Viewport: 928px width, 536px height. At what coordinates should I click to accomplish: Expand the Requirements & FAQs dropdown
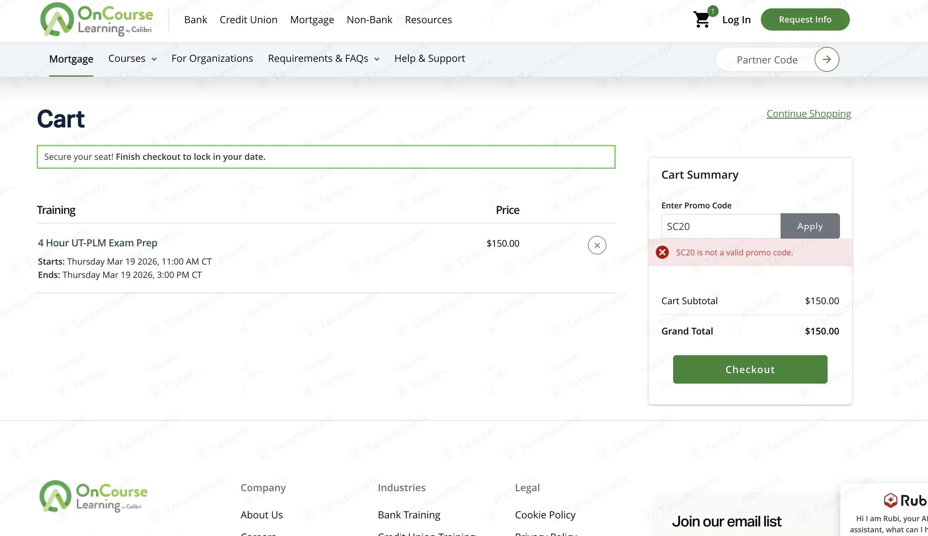(324, 58)
